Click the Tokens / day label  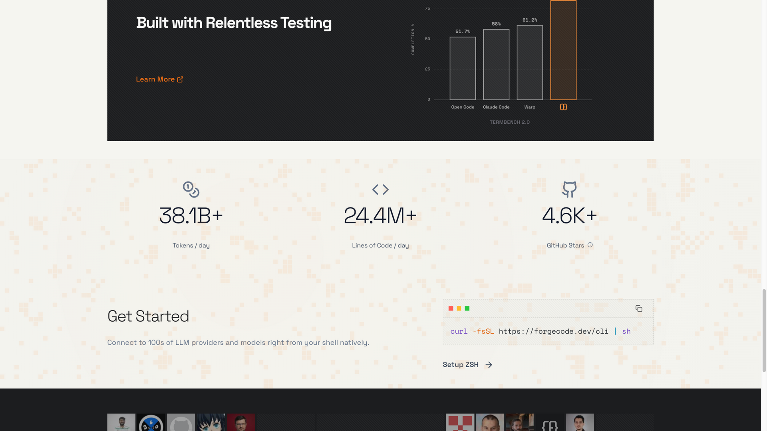point(191,245)
